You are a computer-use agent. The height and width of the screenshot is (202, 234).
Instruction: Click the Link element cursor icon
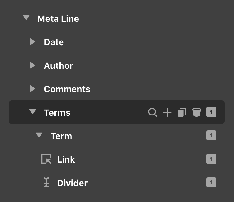coord(46,159)
